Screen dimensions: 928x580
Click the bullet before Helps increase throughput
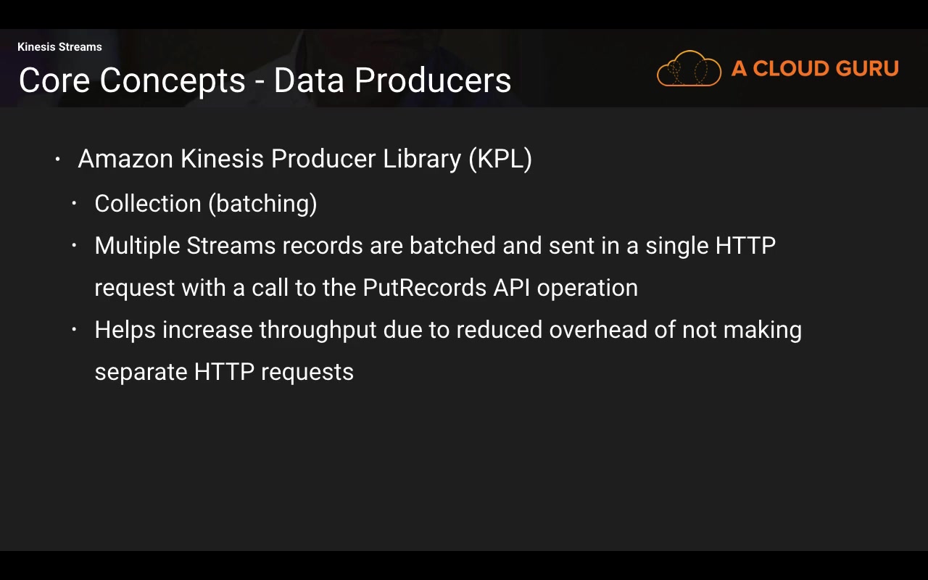74,330
